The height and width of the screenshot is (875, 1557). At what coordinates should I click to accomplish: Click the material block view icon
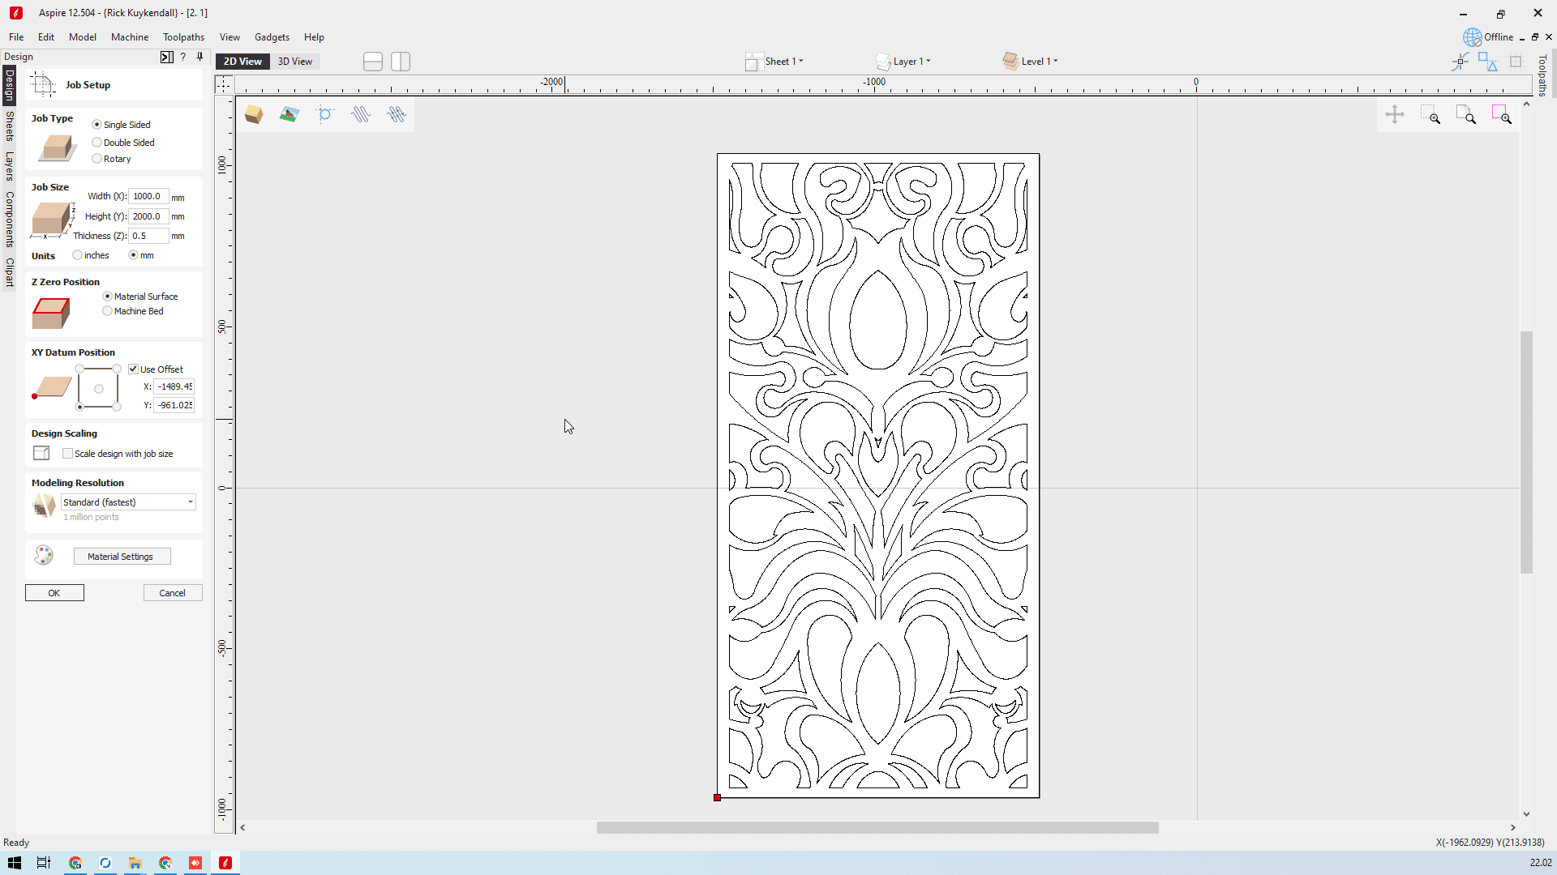254,115
